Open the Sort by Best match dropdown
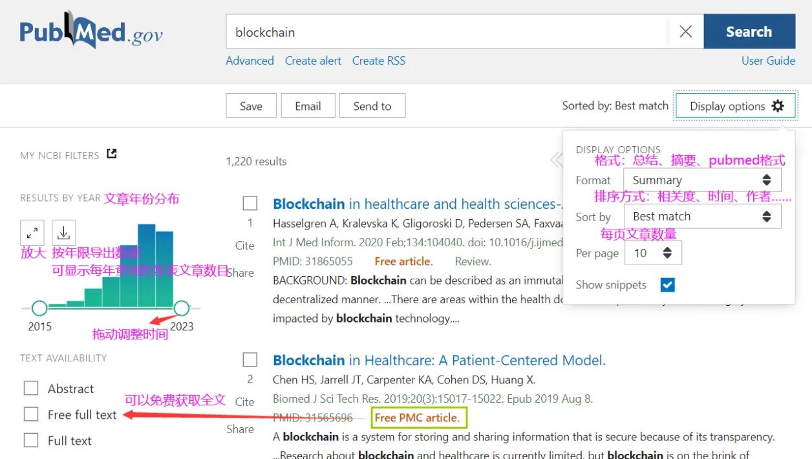 (x=702, y=217)
